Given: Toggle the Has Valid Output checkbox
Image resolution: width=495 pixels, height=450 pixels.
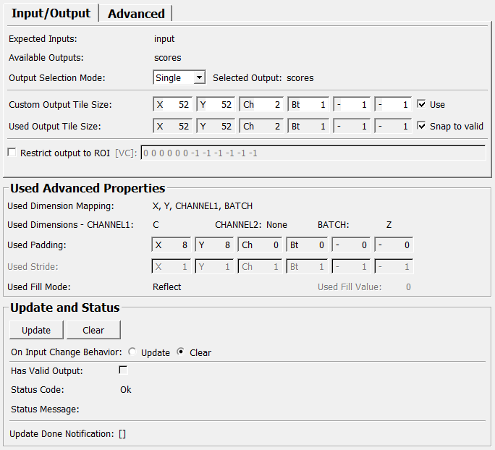Looking at the screenshot, I should 123,370.
